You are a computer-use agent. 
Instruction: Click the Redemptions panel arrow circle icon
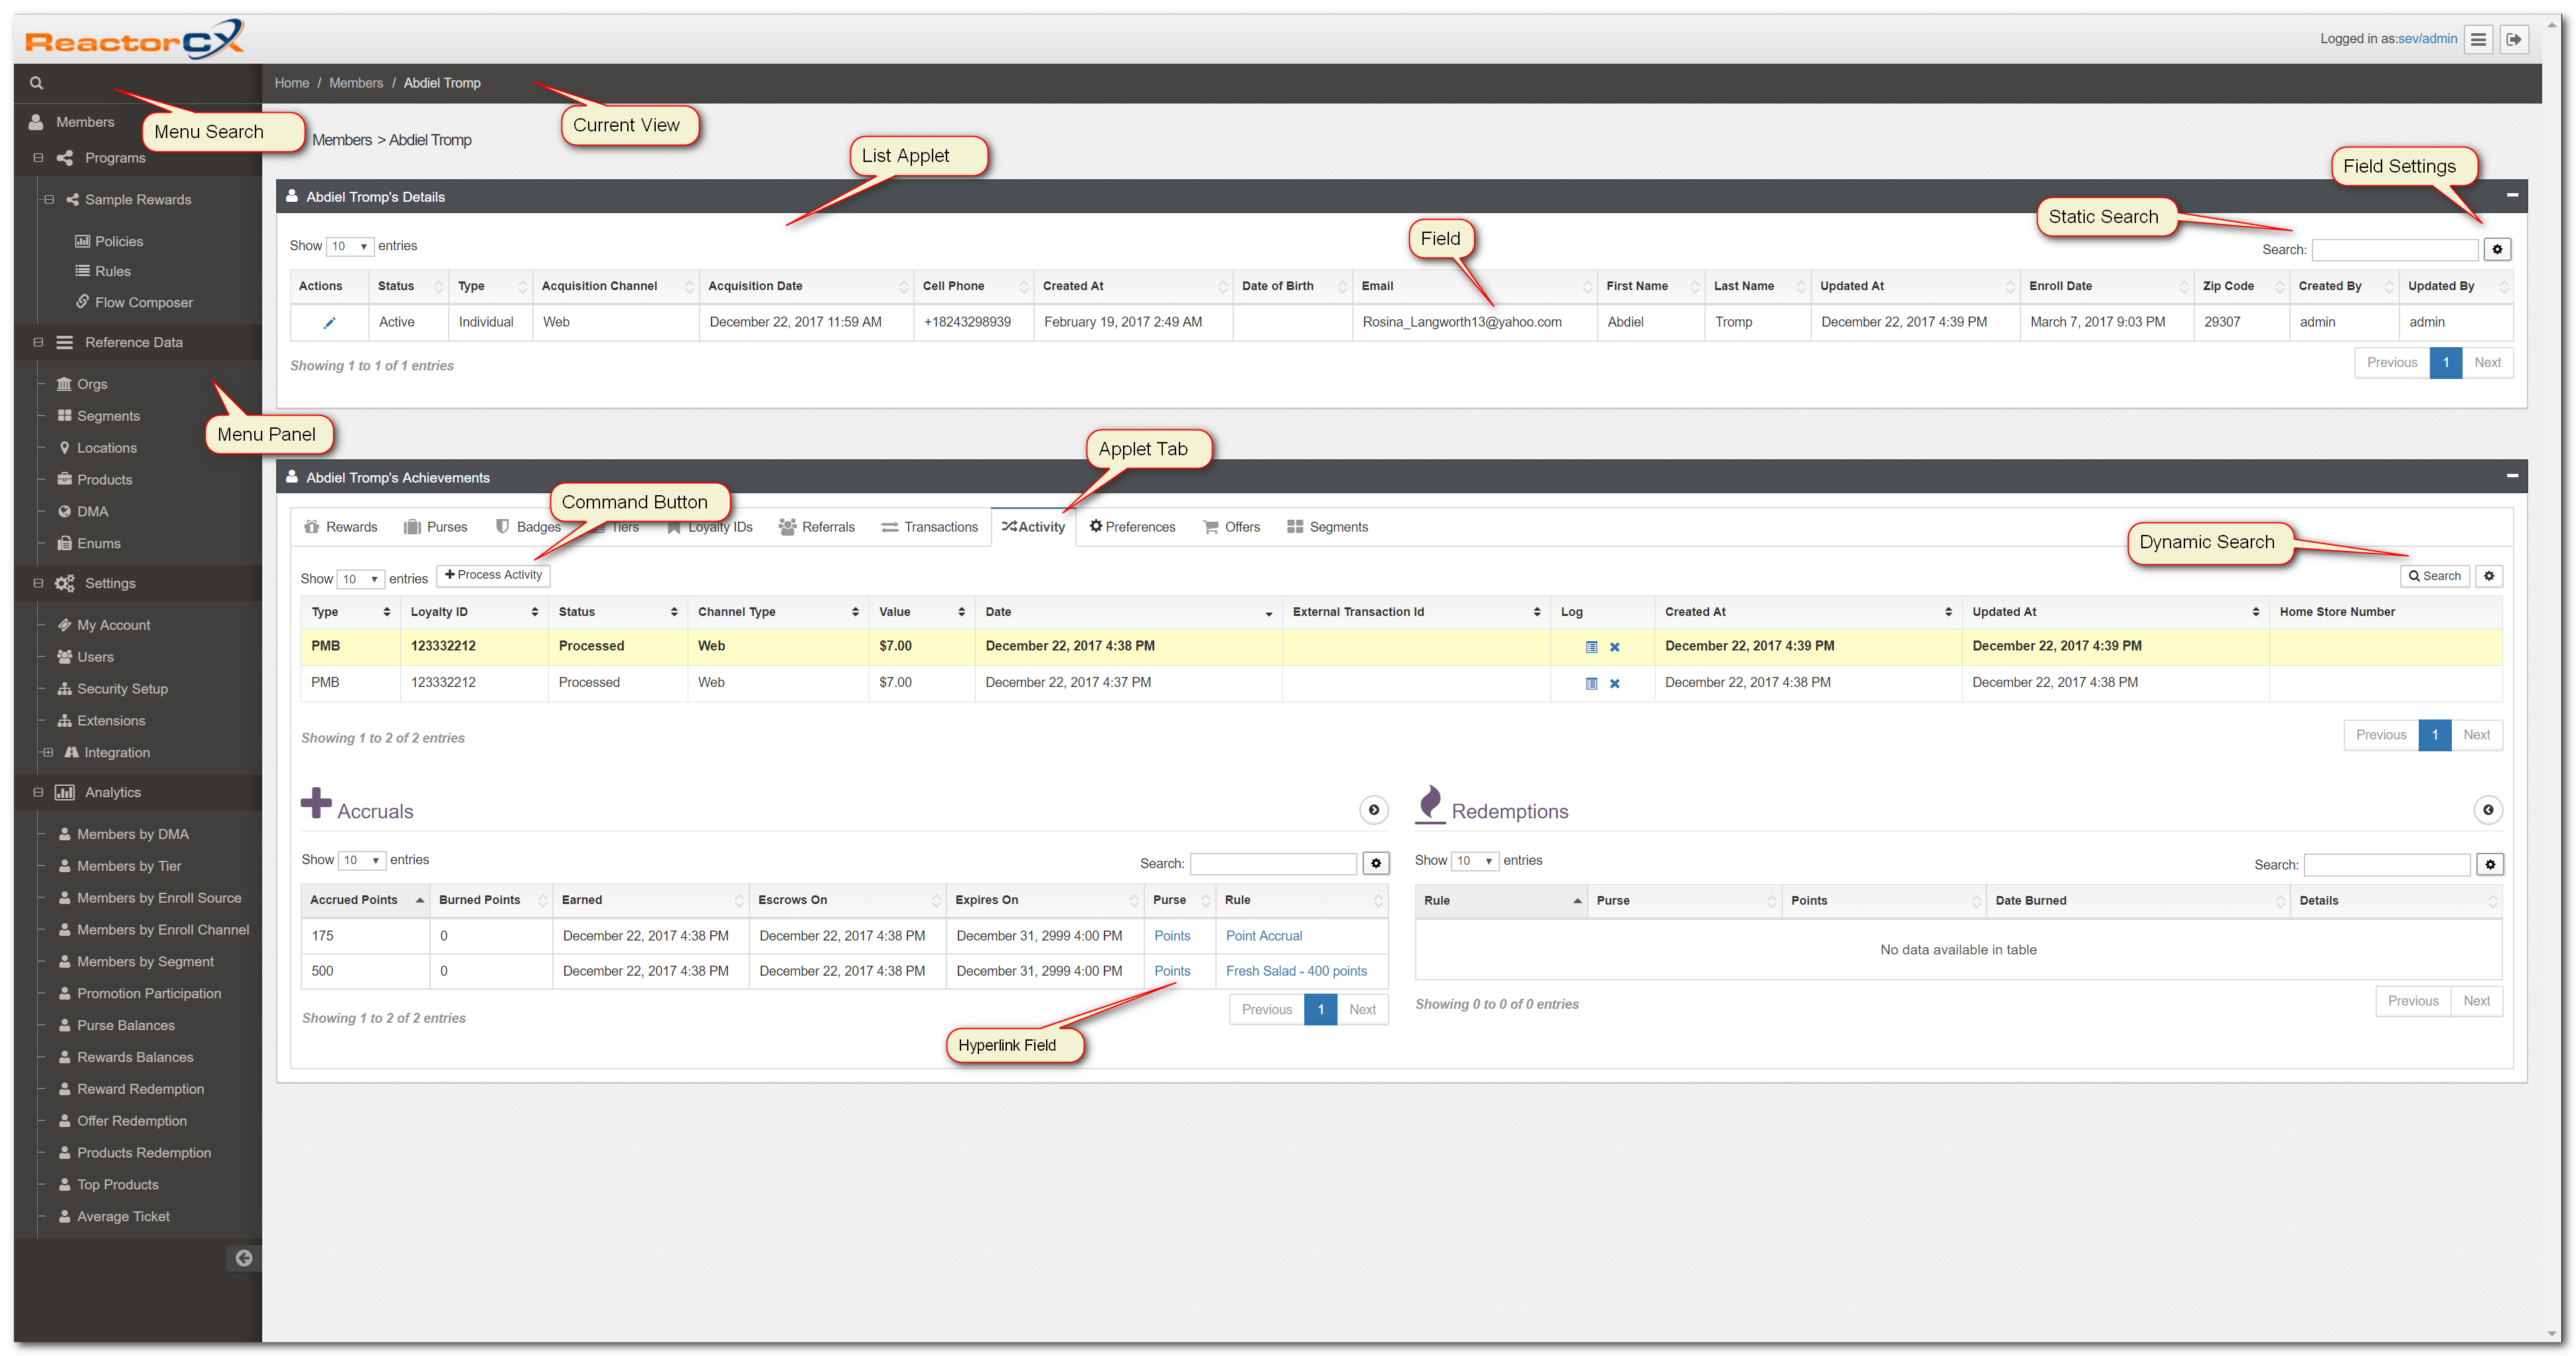(x=2488, y=810)
